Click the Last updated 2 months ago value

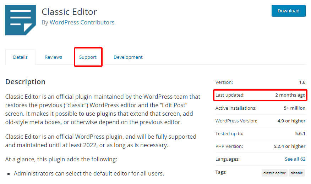(290, 95)
